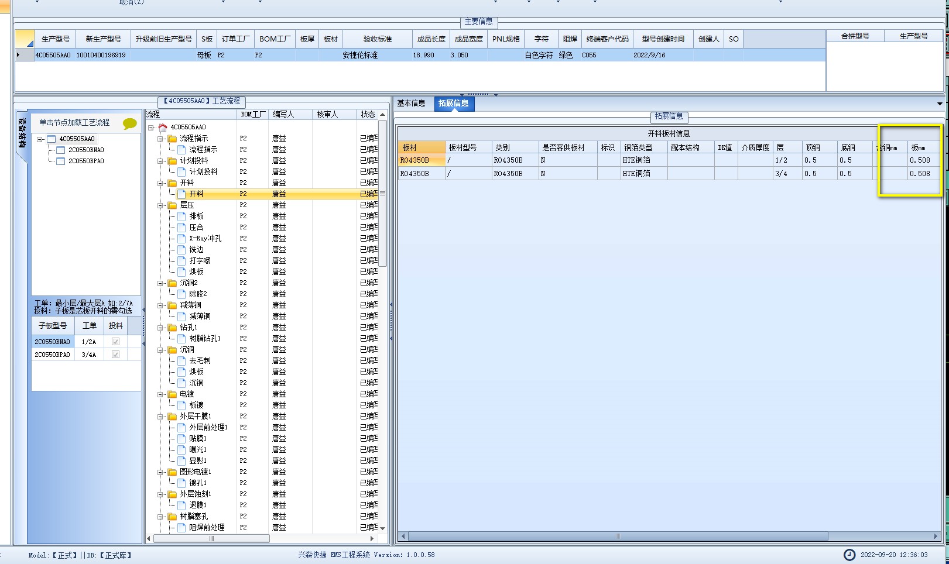Click the window icon beside 2C0550BNA0 in structure tree
Viewport: 949px width, 564px height.
pos(60,150)
